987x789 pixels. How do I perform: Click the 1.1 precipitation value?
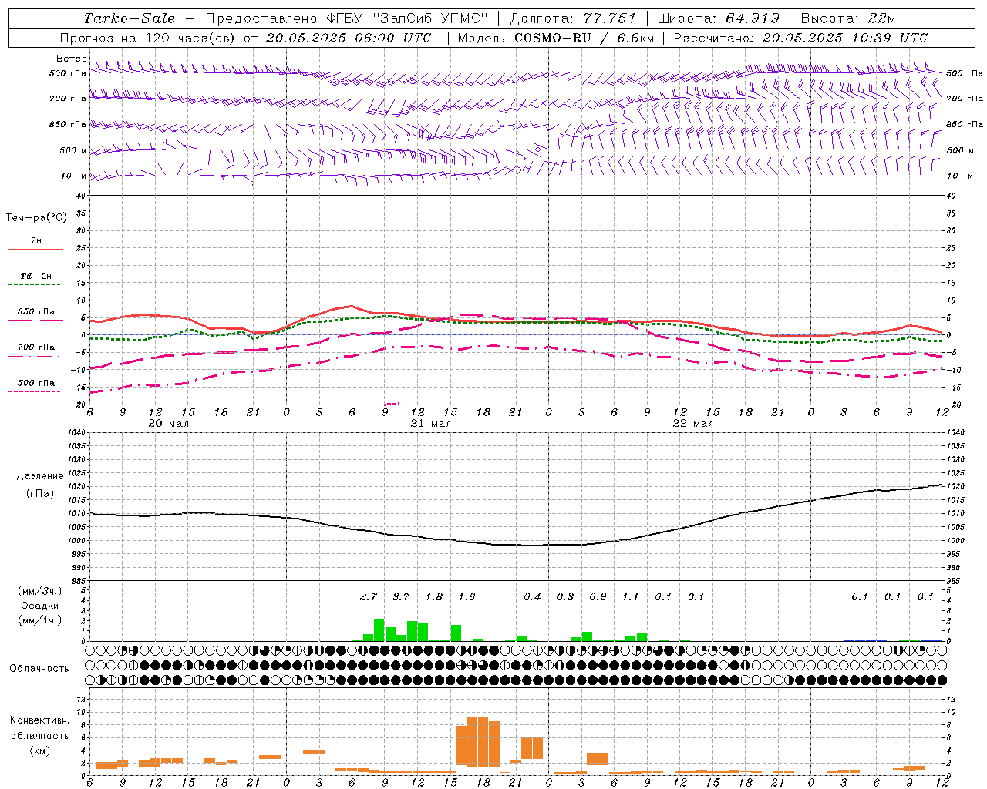631,596
